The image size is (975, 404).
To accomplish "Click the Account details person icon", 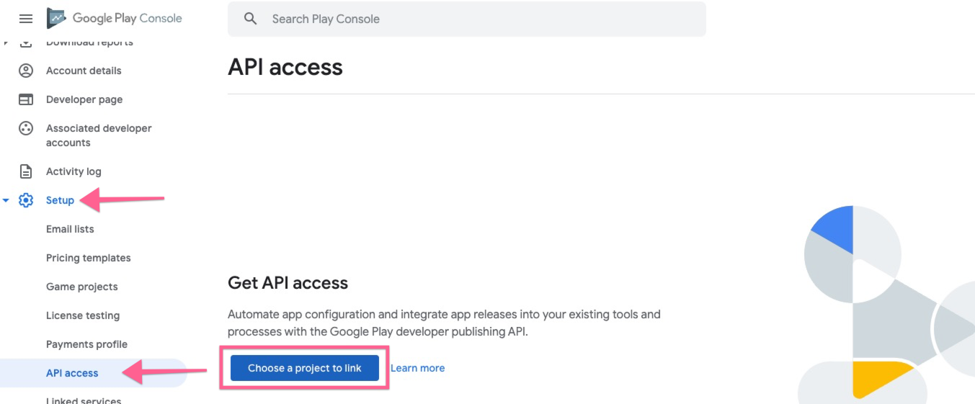I will click(x=26, y=71).
